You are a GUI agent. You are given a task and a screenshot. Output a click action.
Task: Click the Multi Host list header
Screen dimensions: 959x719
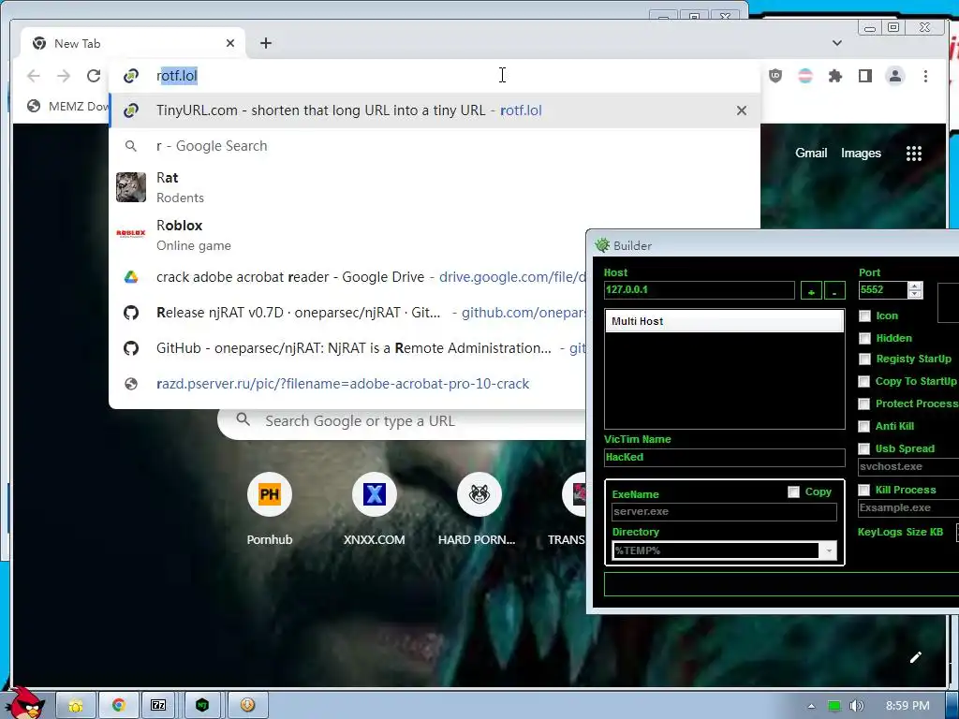724,321
